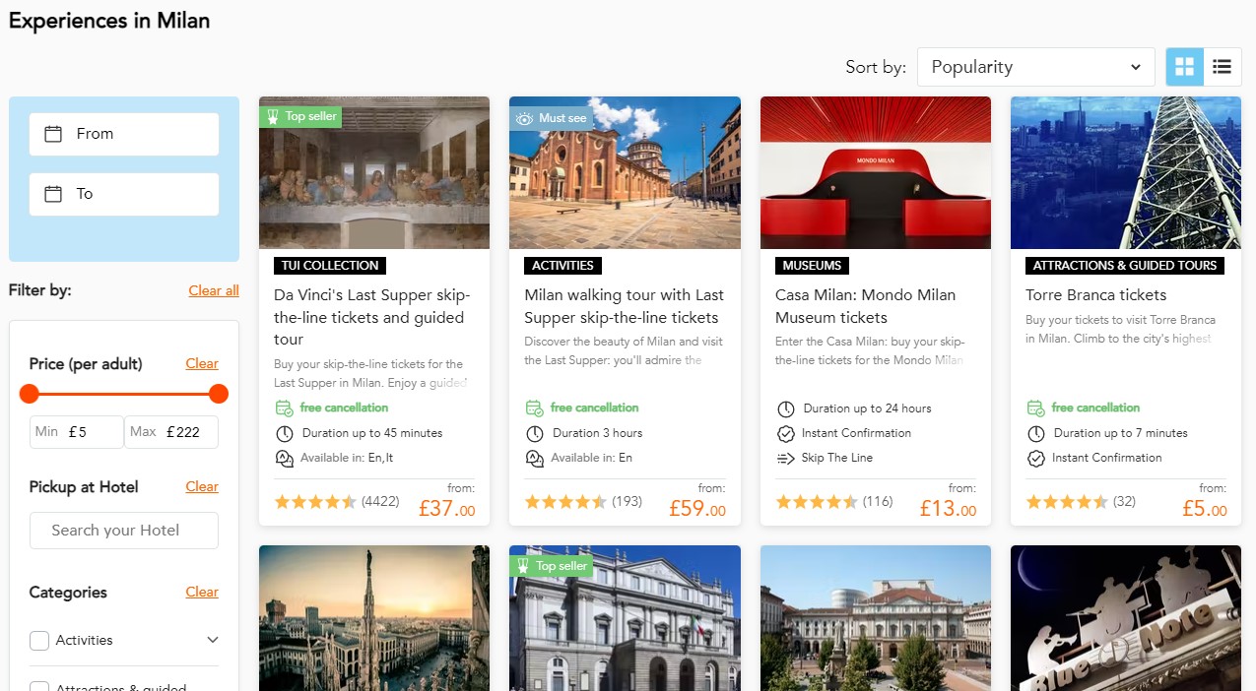
Task: Open the Sort by Popularity dropdown
Action: pos(1035,67)
